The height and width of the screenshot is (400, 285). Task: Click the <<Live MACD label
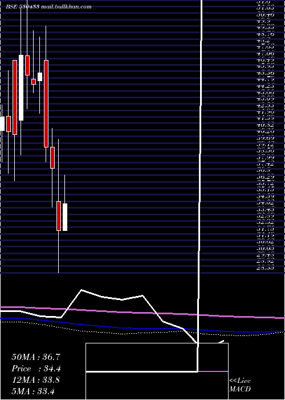(240, 385)
